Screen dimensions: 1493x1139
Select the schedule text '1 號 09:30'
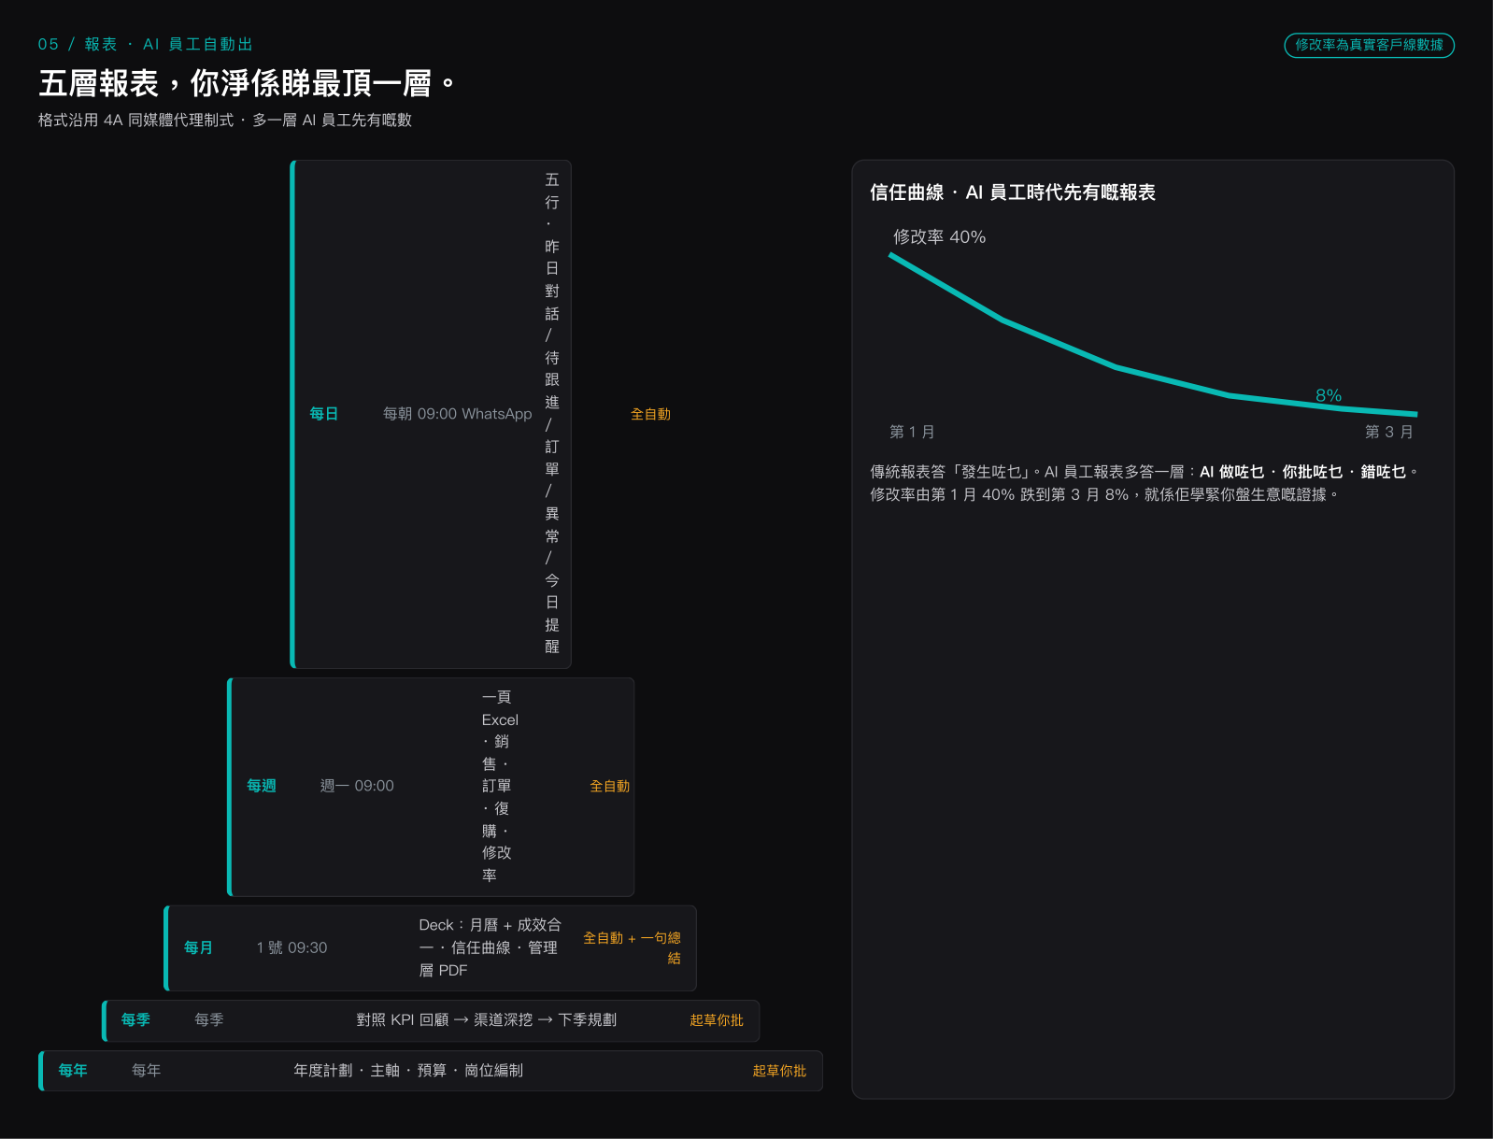coord(291,947)
